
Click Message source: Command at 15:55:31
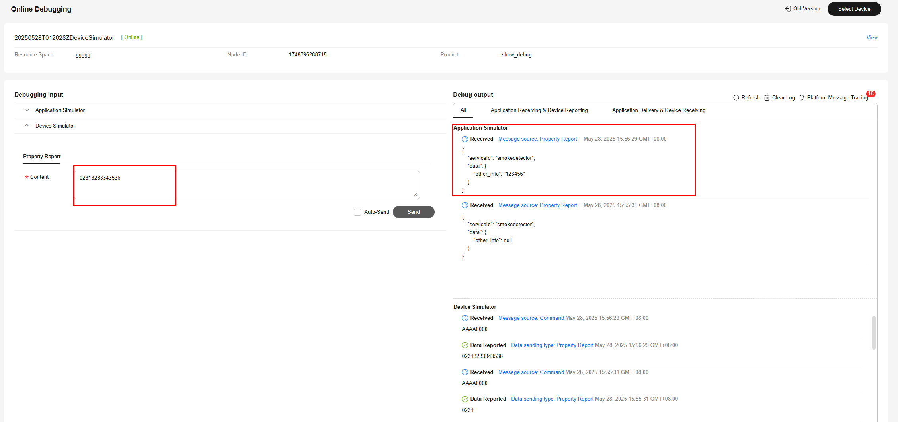pos(531,372)
